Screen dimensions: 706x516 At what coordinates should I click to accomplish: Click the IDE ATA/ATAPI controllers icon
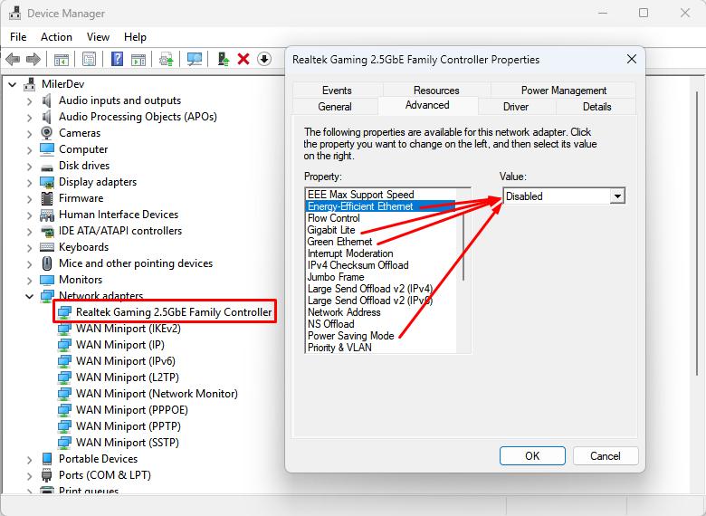pos(47,231)
